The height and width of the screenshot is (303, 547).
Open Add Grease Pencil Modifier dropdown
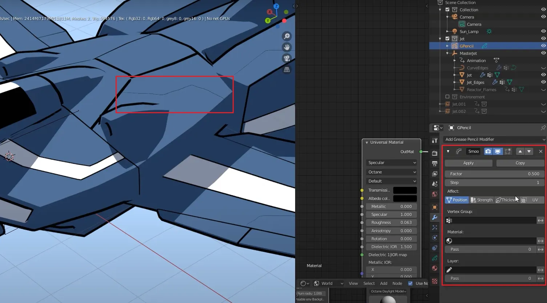point(495,139)
